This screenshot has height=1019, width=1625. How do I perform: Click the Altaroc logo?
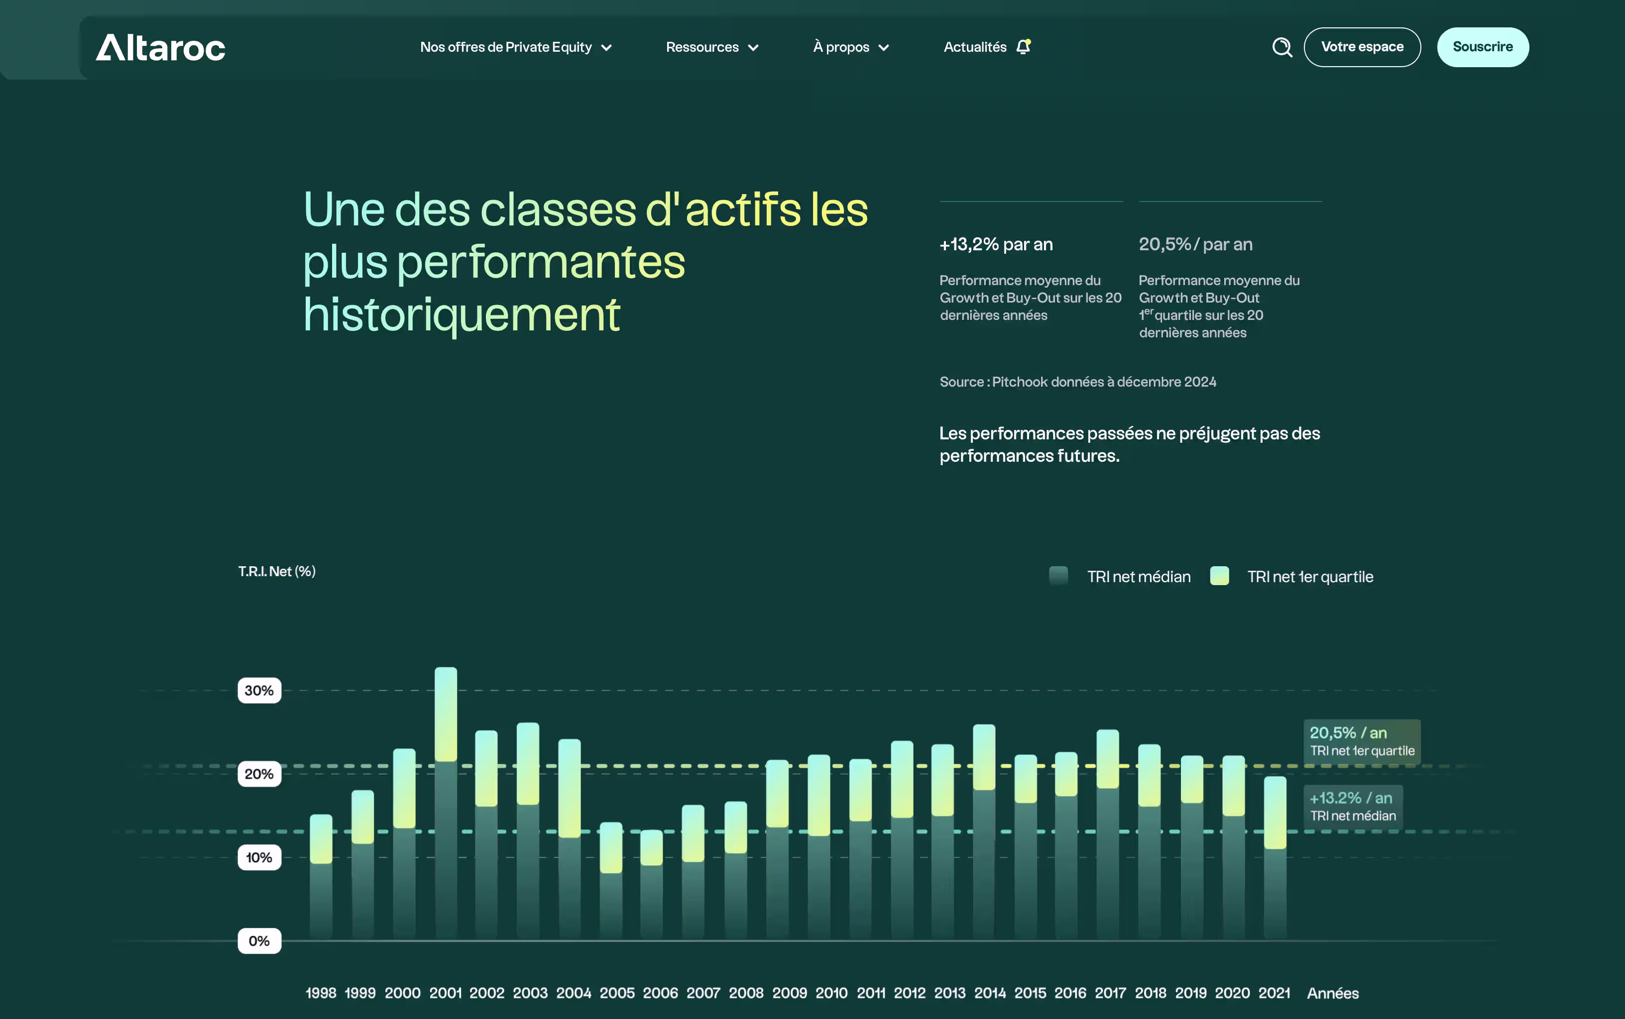coord(160,47)
